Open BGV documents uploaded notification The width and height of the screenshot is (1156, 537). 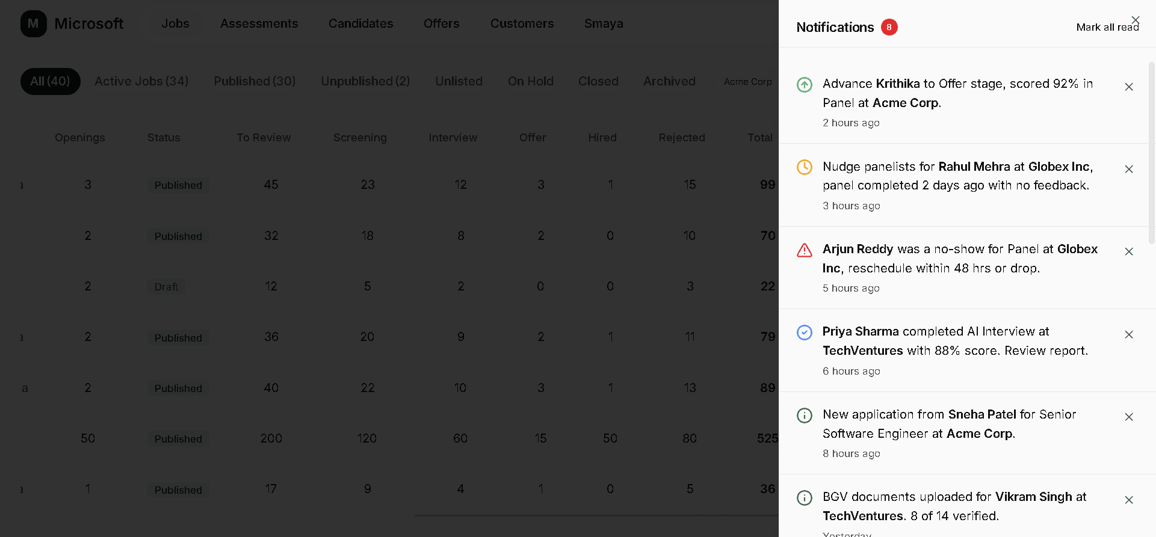[954, 506]
